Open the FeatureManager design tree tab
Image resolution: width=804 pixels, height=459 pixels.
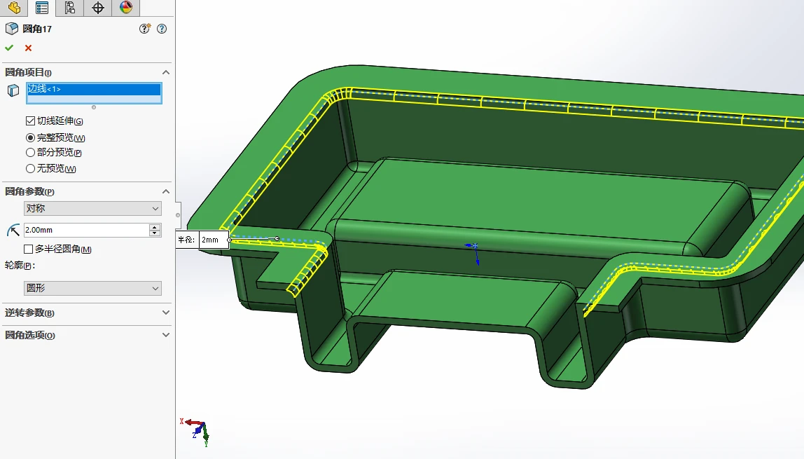[x=14, y=8]
